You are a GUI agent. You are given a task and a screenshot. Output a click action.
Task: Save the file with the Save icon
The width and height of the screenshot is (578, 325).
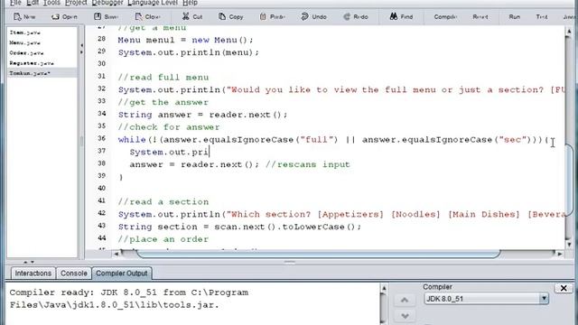click(x=106, y=16)
